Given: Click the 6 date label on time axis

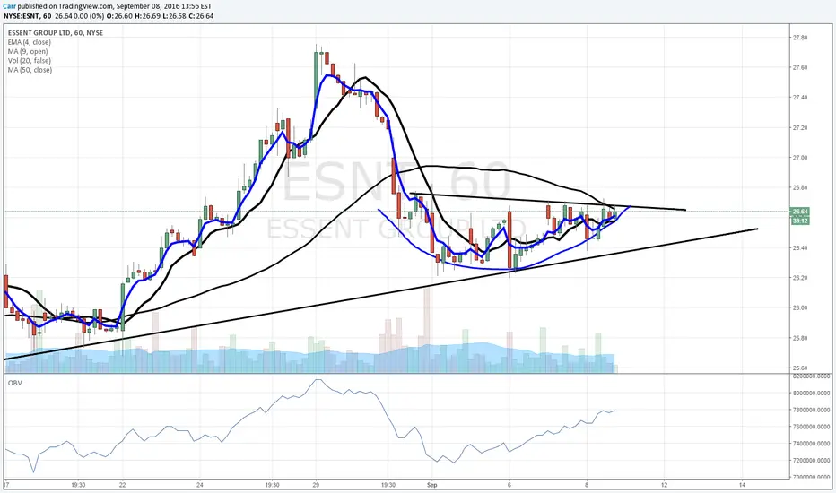Looking at the screenshot, I should point(509,485).
